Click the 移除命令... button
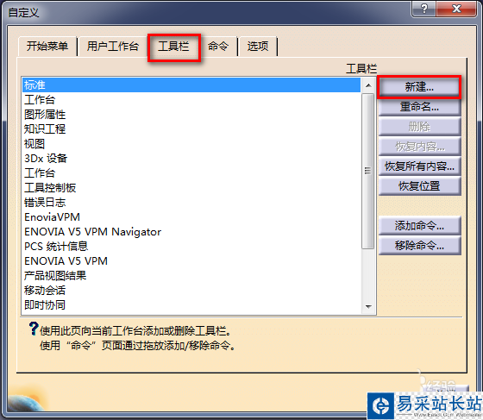483x420 pixels. (x=419, y=246)
